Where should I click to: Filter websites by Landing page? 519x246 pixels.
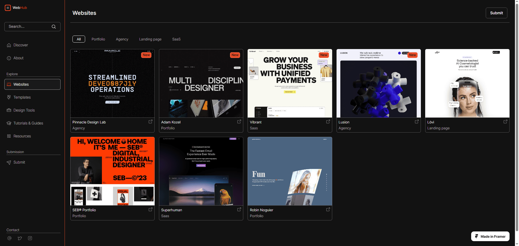pyautogui.click(x=150, y=39)
